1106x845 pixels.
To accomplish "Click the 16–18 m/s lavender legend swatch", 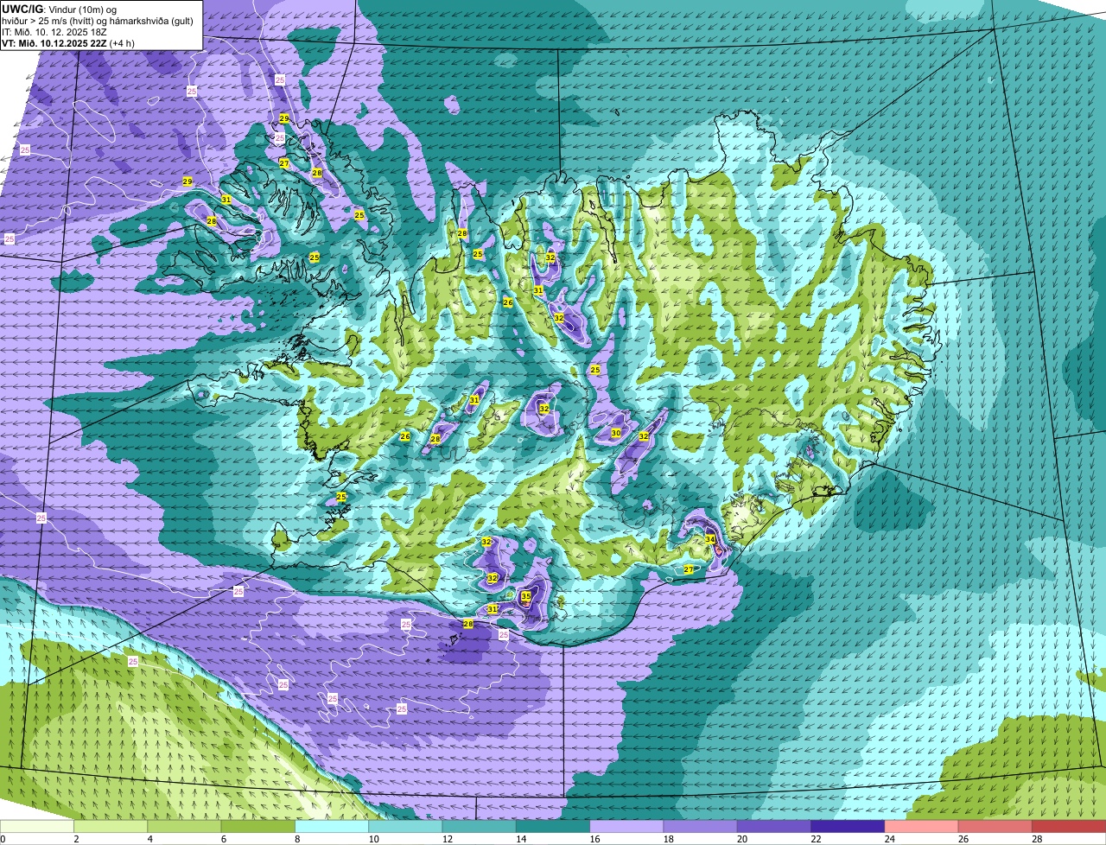I will (626, 826).
